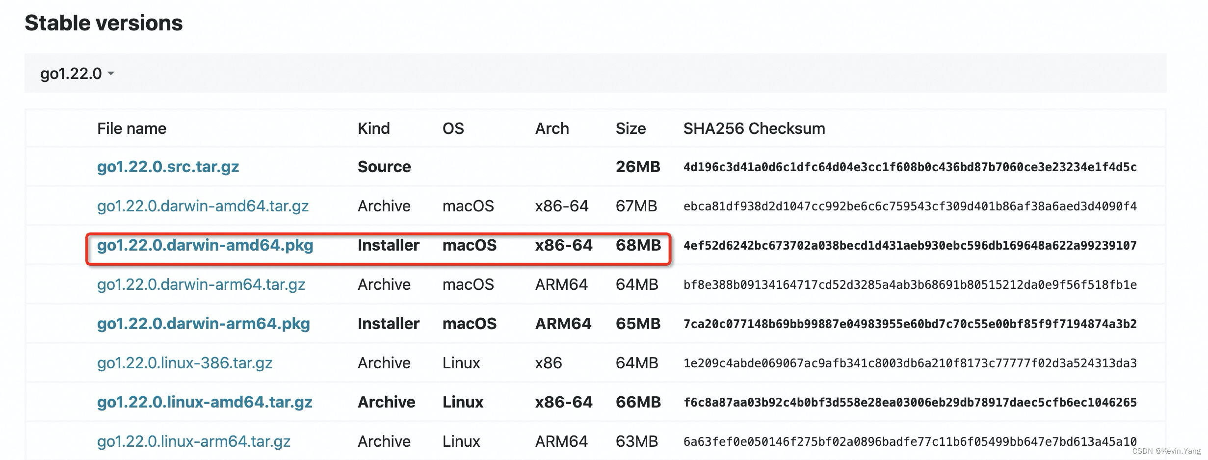Select checksum starting with 1e209c4abde0
1208x460 pixels.
(910, 363)
